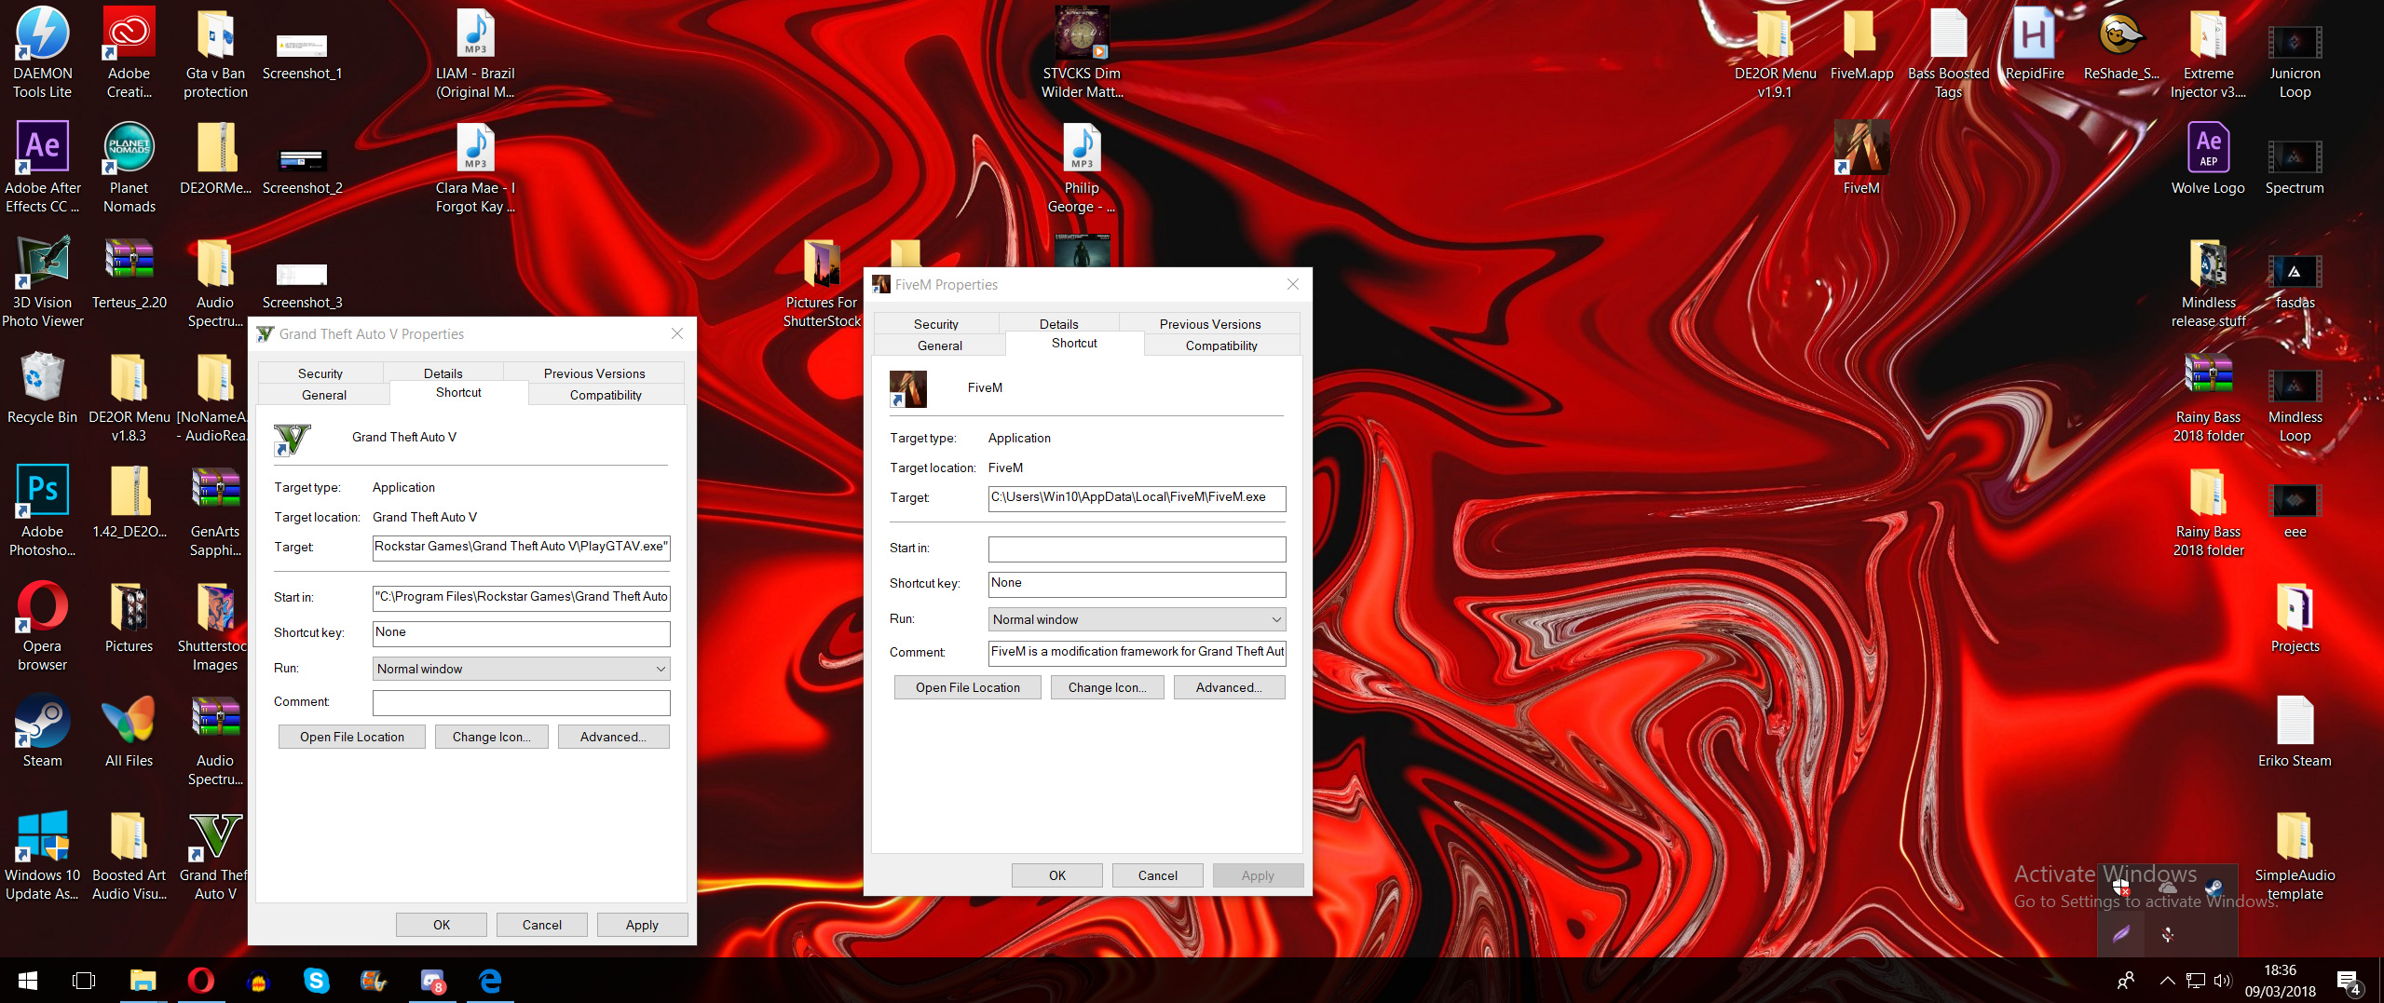Open File Explorer from taskbar

pyautogui.click(x=143, y=981)
